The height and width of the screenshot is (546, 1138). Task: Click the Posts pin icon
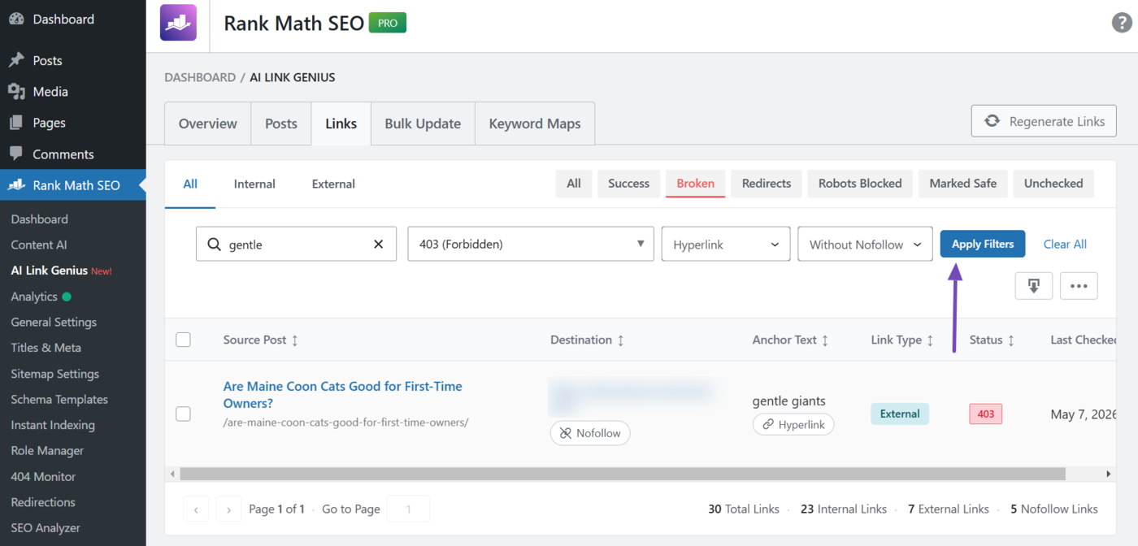point(16,60)
